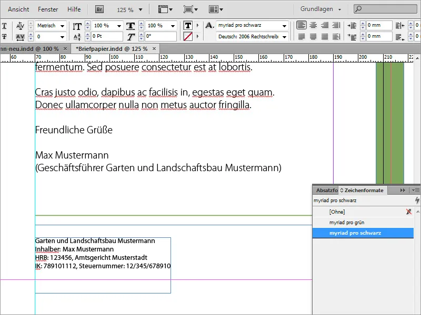Open the zoom level 125 % dropdown
Viewport: 421px width, 315px height.
point(141,9)
